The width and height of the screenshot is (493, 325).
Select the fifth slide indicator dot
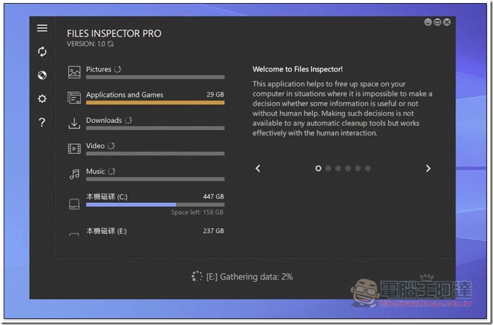[358, 168]
